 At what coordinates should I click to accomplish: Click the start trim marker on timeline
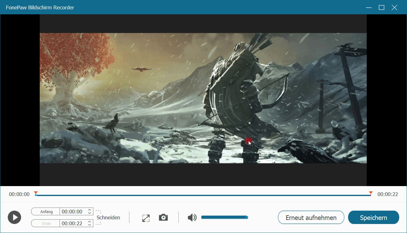(36, 193)
